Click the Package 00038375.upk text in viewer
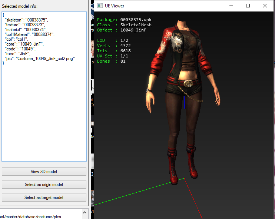 (x=124, y=20)
